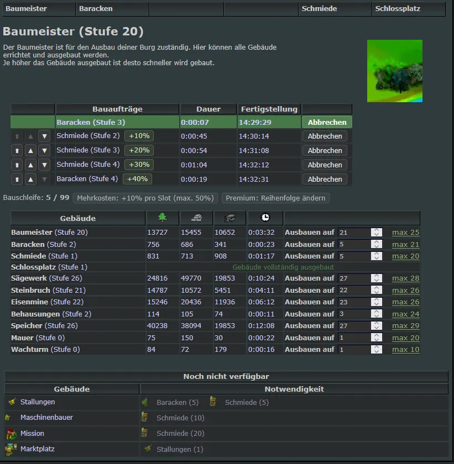Switch to the Schlossplatz tab
454x464 pixels.
coord(398,9)
